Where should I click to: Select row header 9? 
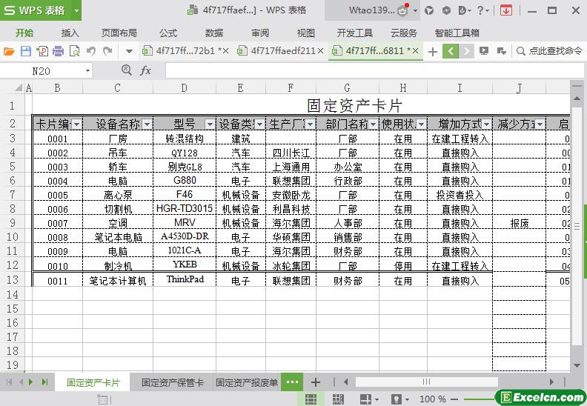[13, 223]
